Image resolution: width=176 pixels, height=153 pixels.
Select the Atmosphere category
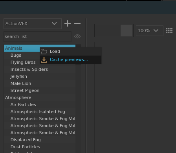[x=40, y=97]
